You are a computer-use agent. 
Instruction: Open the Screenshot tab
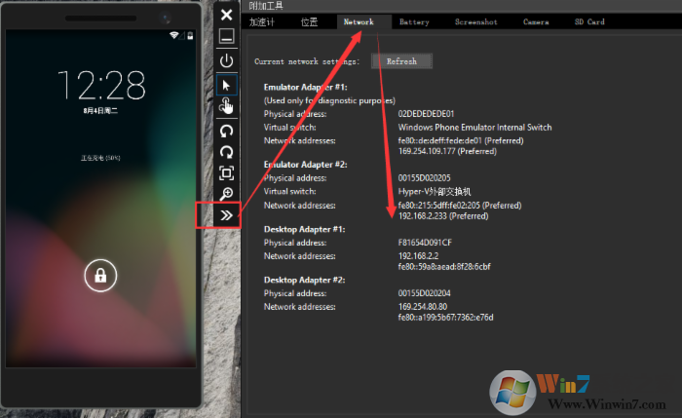(475, 21)
